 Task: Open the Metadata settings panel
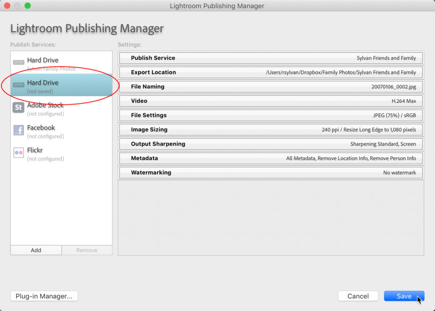270,158
